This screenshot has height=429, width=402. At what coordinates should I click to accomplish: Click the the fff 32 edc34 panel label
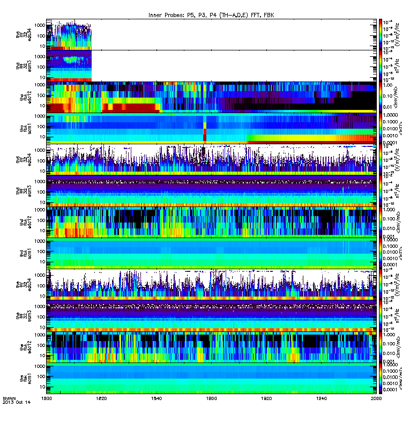(24, 285)
